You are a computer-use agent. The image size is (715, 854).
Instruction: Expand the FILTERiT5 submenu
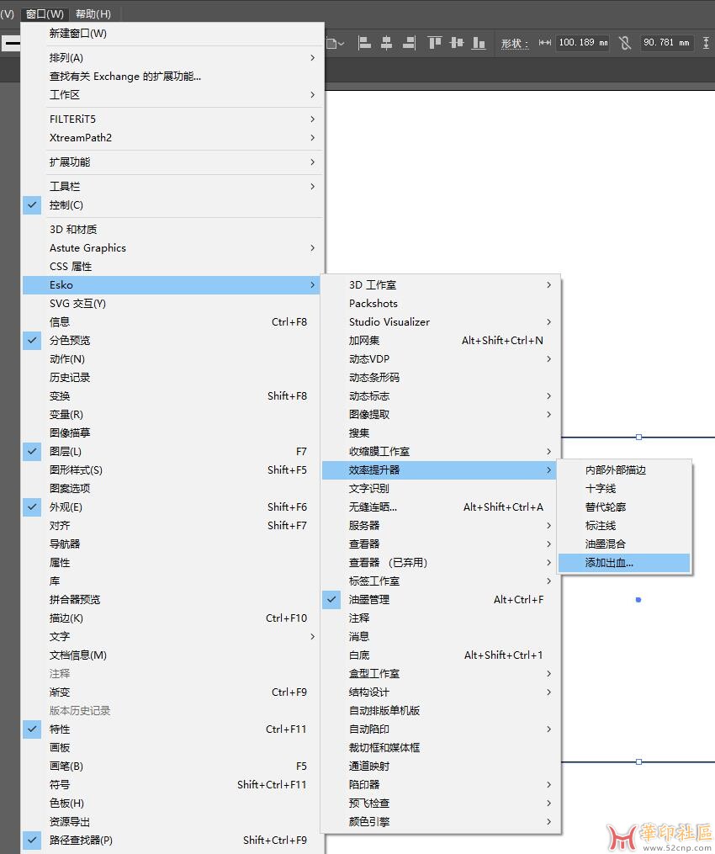point(173,119)
